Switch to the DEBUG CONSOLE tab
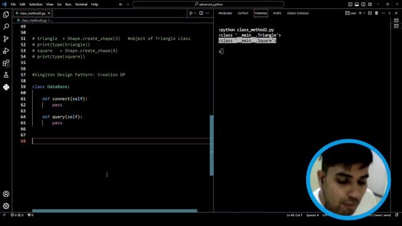The height and width of the screenshot is (226, 402). click(298, 13)
